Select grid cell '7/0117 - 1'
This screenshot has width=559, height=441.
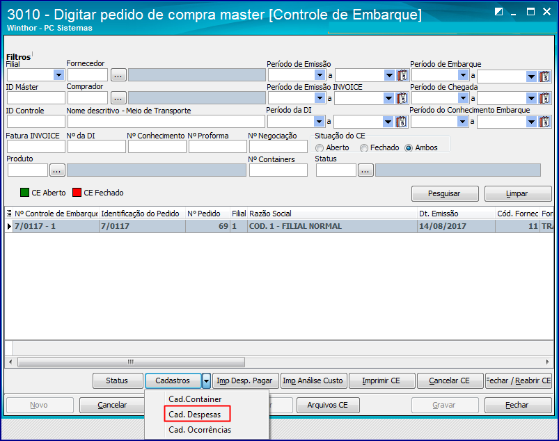pos(56,226)
